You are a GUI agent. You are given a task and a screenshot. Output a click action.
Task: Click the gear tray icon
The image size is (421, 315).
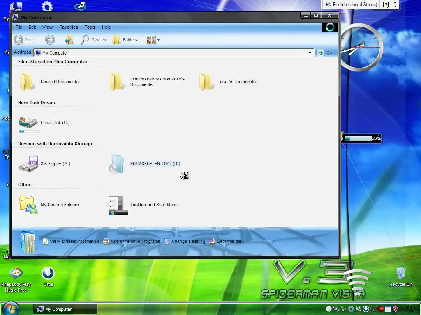351,309
